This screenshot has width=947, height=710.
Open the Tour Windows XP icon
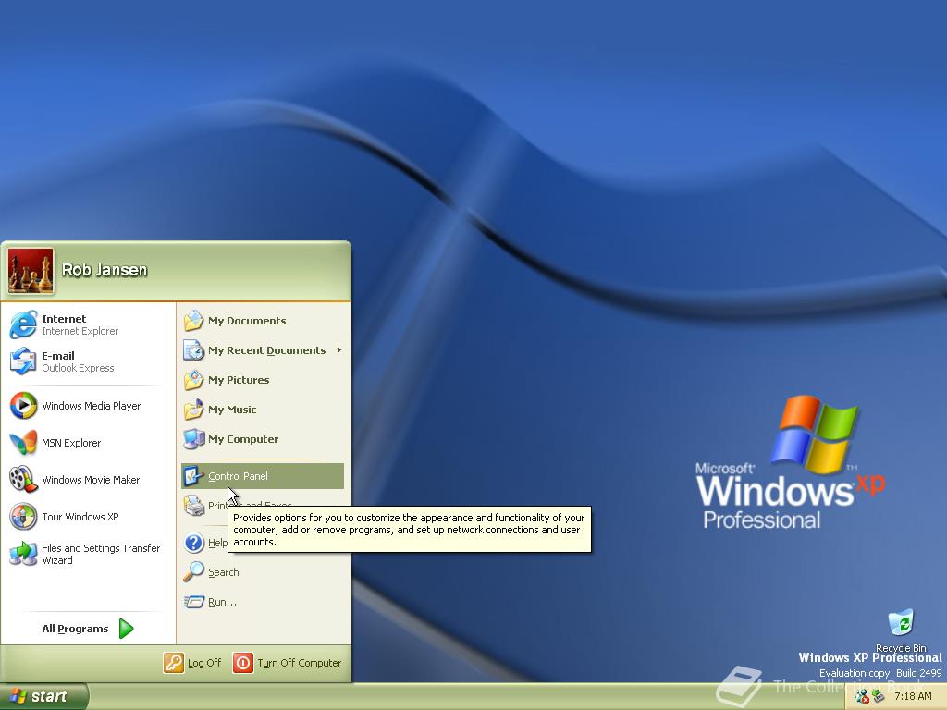coord(23,517)
